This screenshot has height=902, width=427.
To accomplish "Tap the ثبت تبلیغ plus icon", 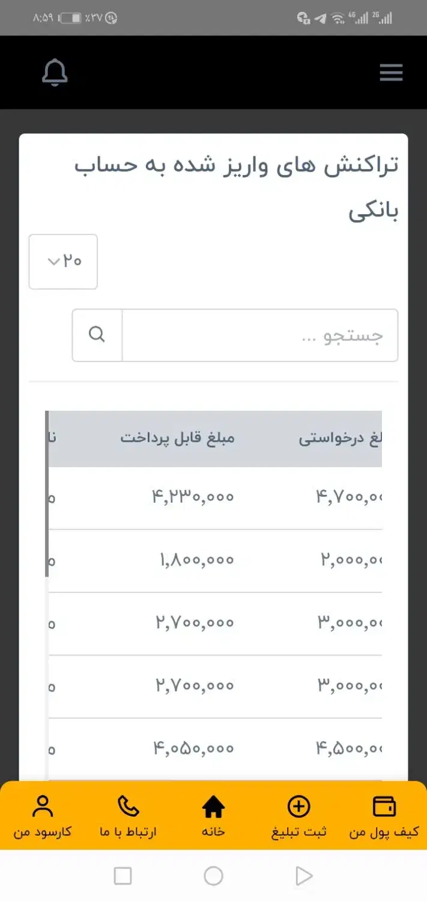I will (299, 806).
